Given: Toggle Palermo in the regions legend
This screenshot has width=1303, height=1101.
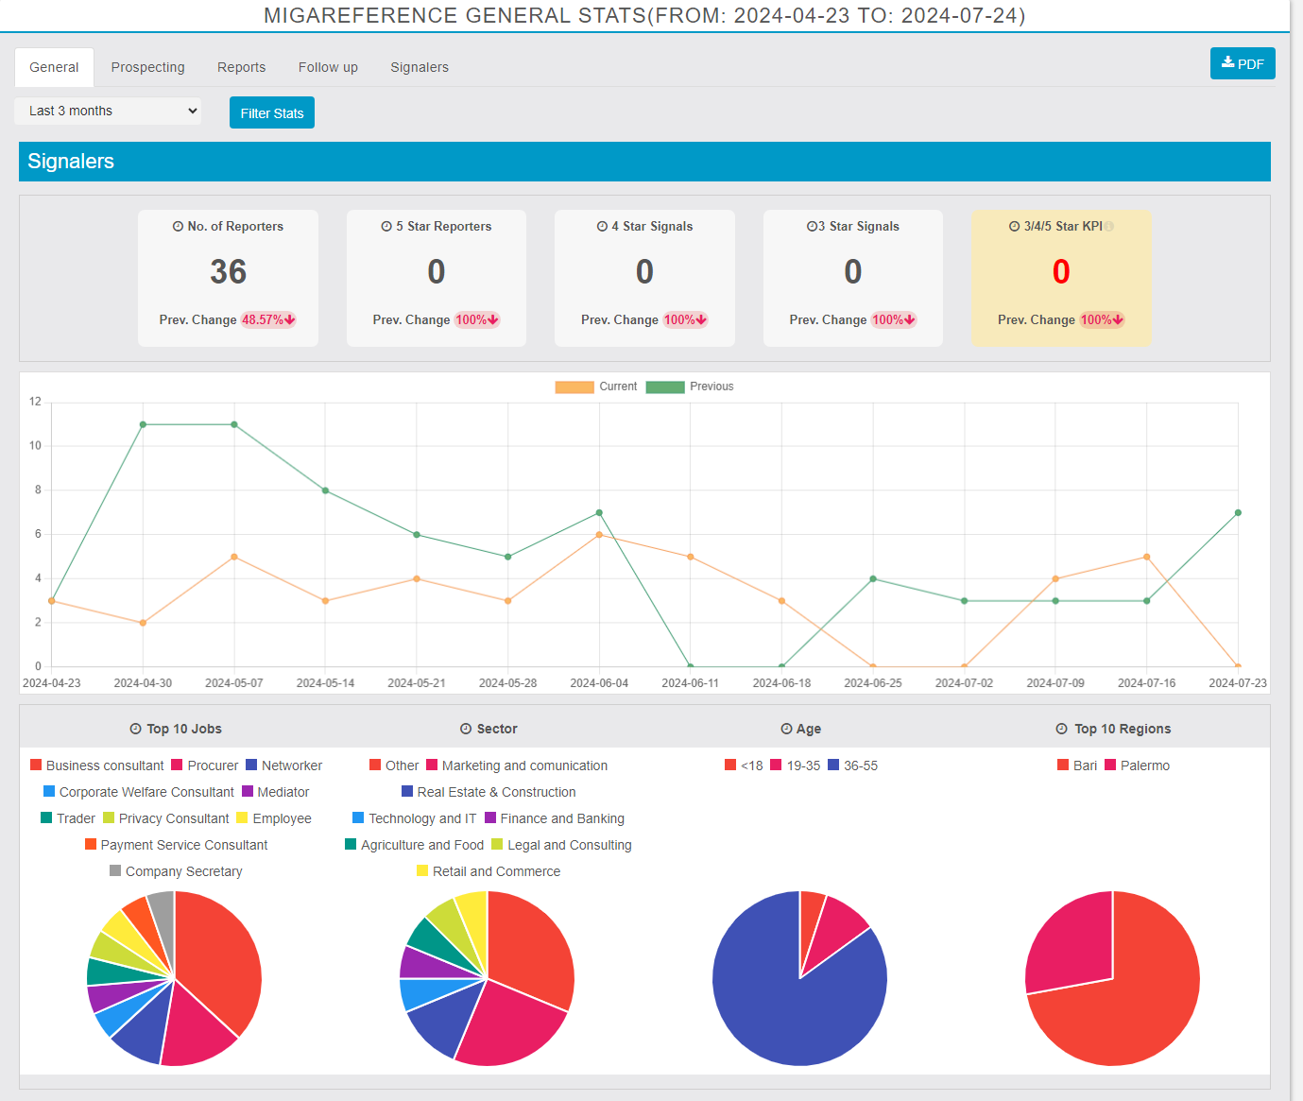Looking at the screenshot, I should point(1137,766).
